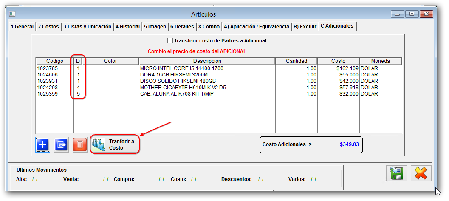This screenshot has width=449, height=201.
Task: Click the Varios date in Últimos Movimientos
Action: pos(314,179)
